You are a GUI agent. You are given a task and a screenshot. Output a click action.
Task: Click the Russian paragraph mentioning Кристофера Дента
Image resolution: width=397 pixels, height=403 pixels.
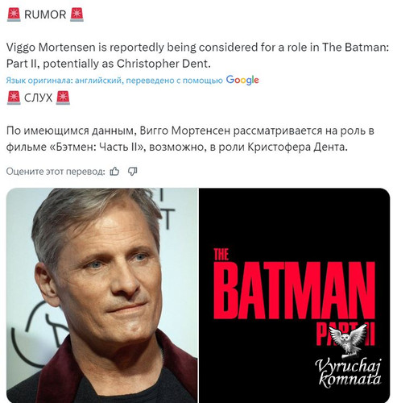[190, 139]
